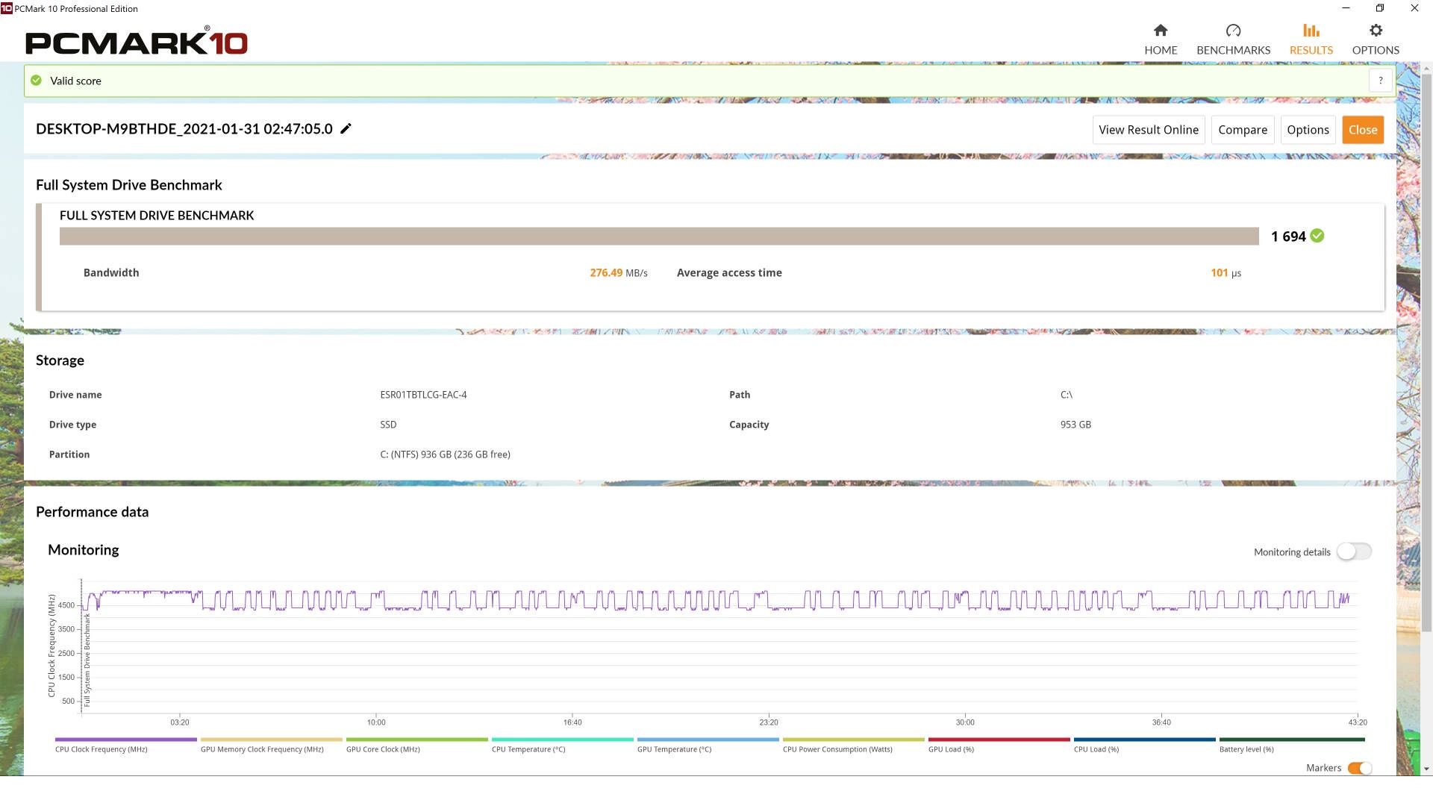Screen dimensions: 1433x806
Task: Click the score validation check icon beside 1 694
Action: 1317,236
